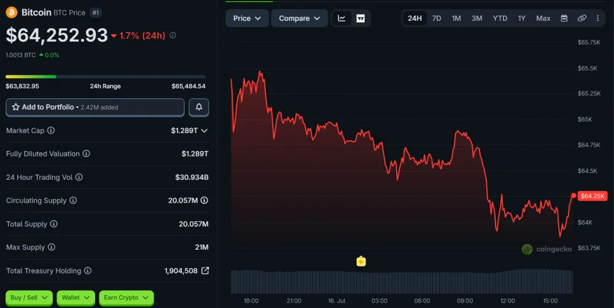Select the 1M time range tab
This screenshot has height=308, width=614.
[x=456, y=18]
